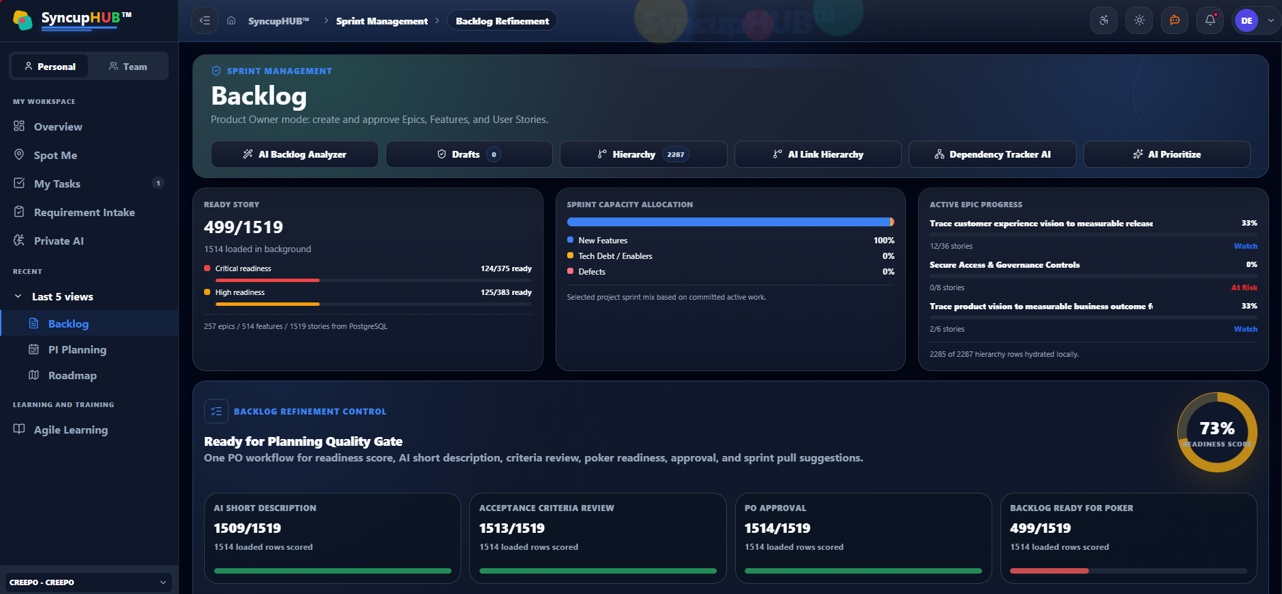Click the Agile Learning book icon
The width and height of the screenshot is (1282, 594).
point(19,429)
